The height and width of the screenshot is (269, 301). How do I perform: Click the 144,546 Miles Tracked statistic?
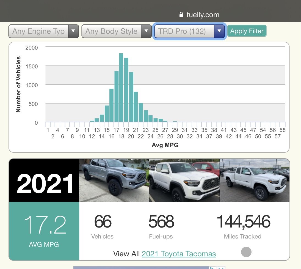[x=243, y=226]
